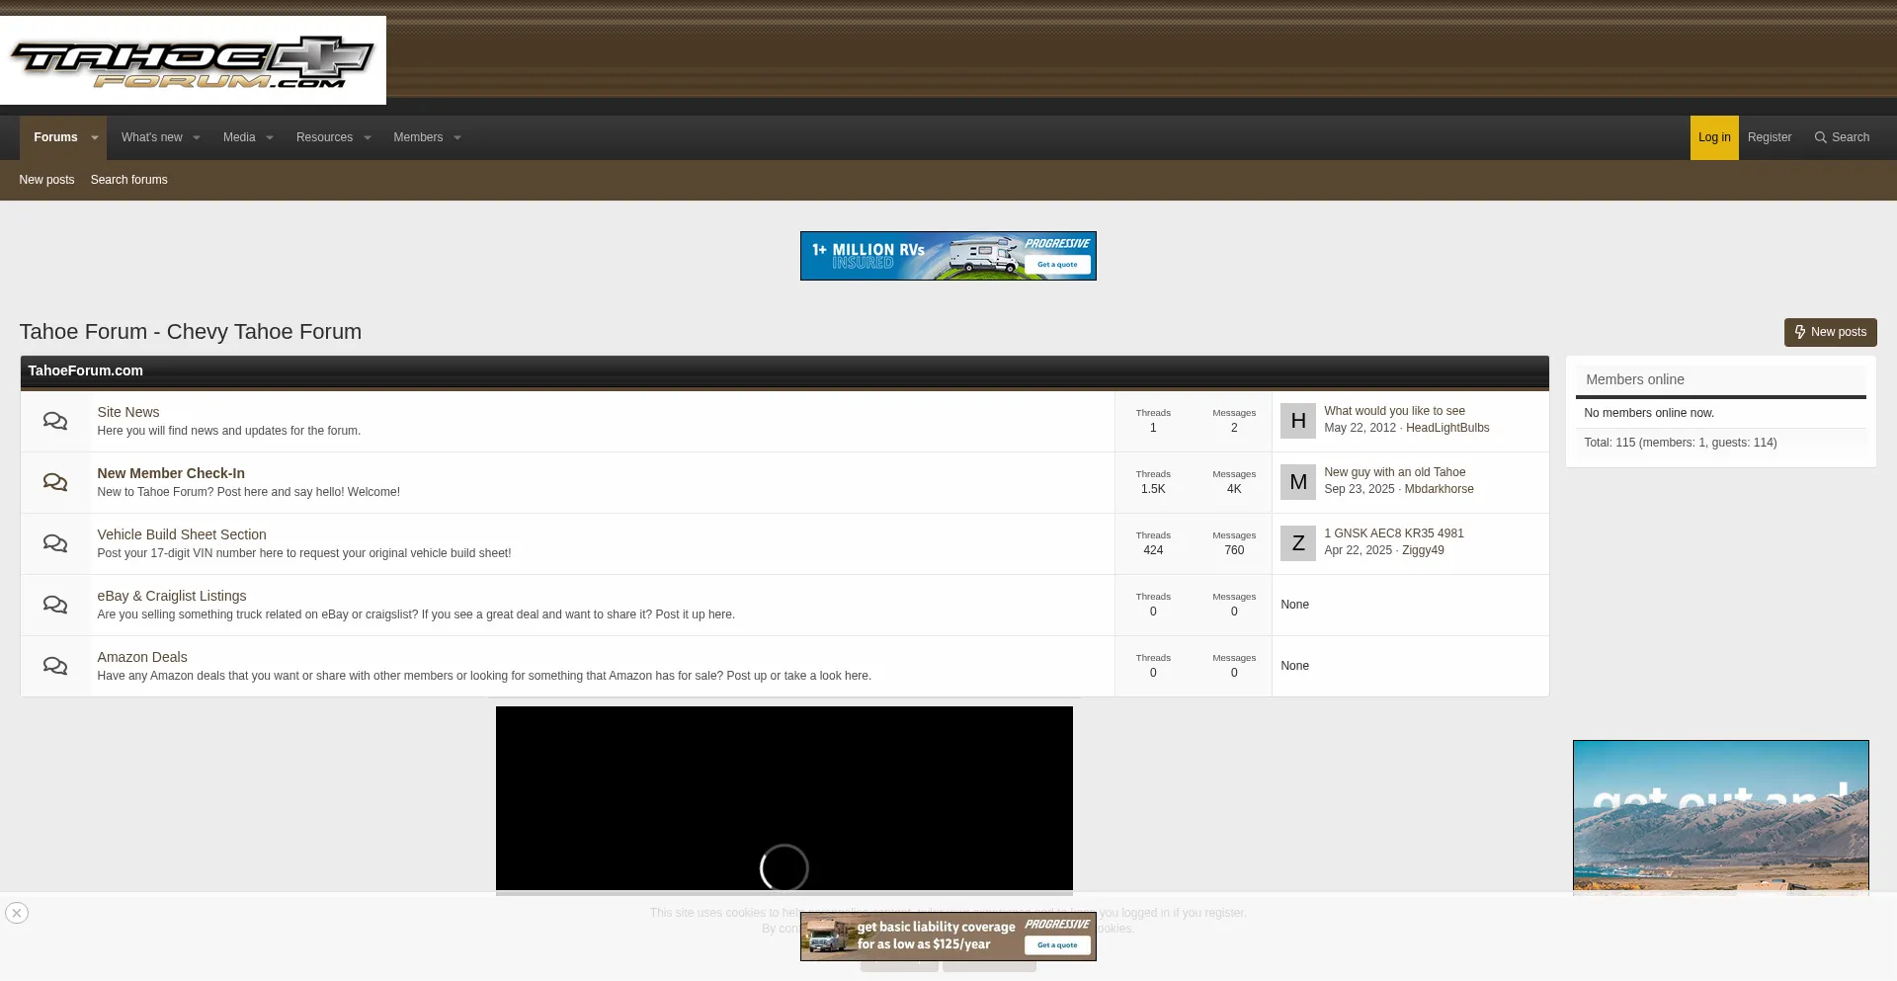Click the New posts button with lightning icon
Screen dimensions: 1897x981
(1830, 332)
